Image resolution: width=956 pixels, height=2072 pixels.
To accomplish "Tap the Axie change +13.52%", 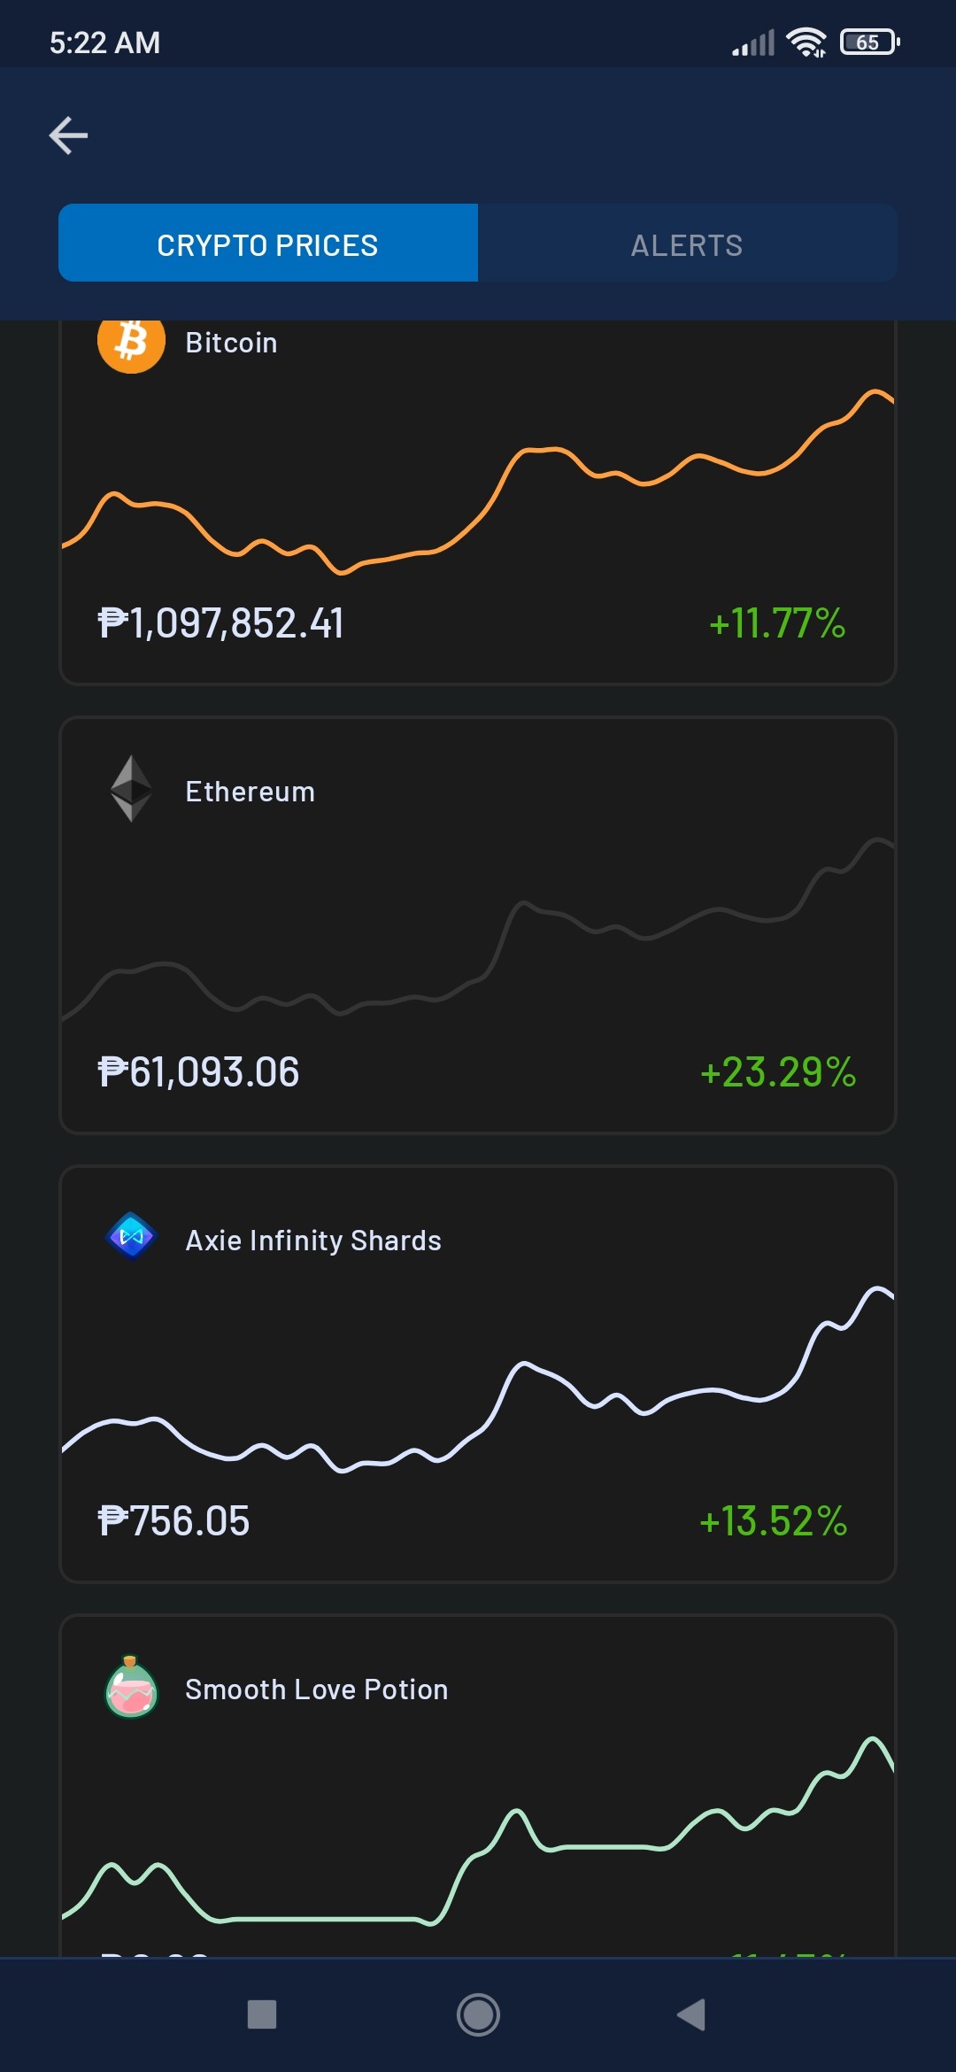I will coord(774,1521).
